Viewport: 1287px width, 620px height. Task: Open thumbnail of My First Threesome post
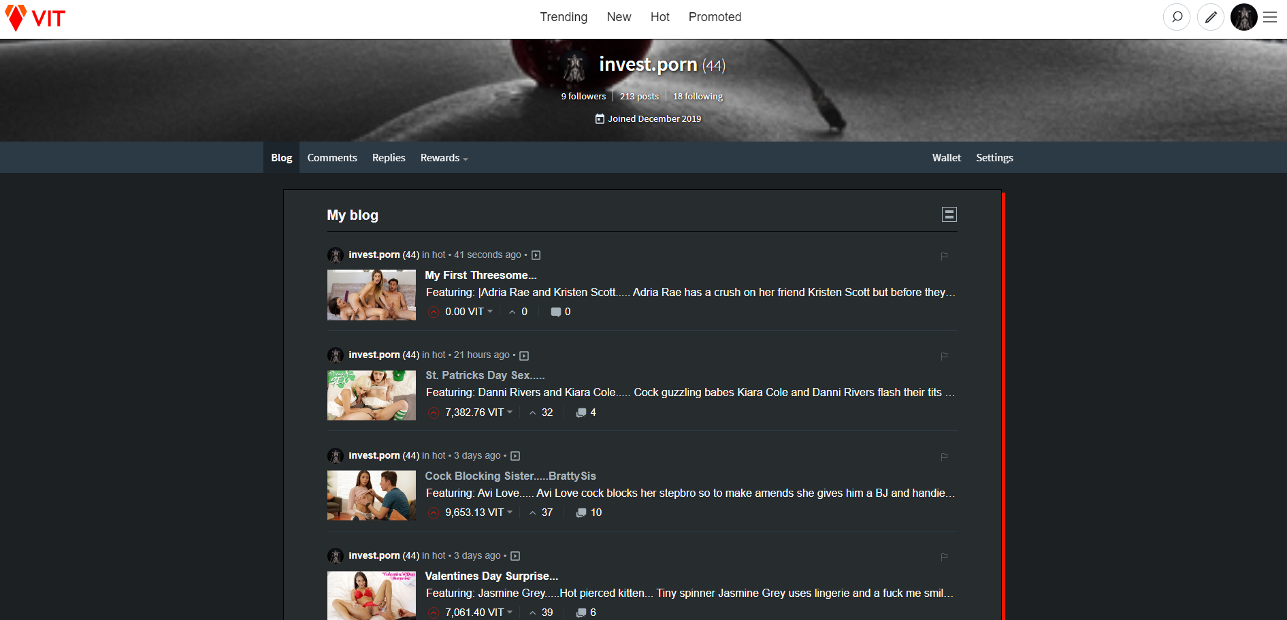click(x=372, y=295)
